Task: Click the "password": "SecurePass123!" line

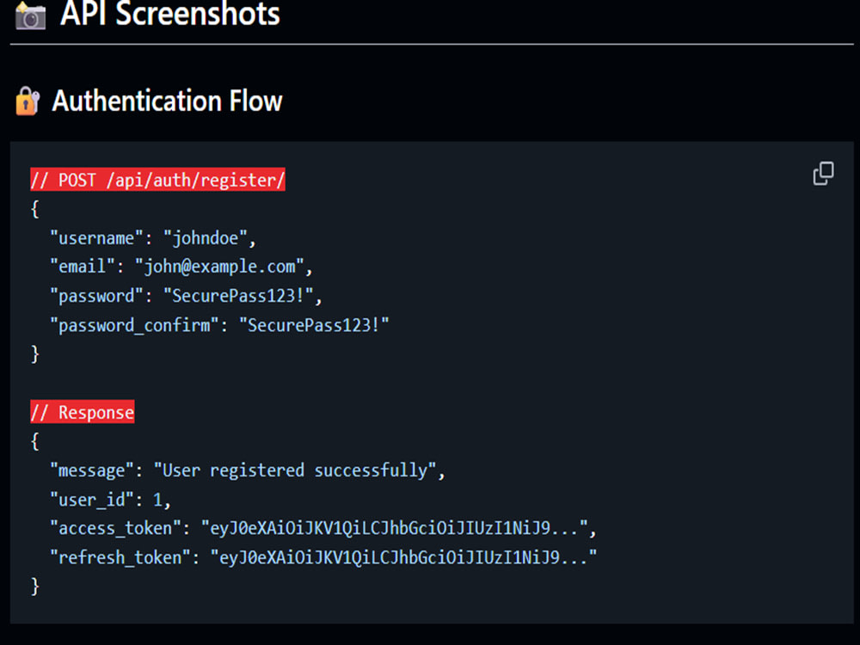Action: [x=186, y=296]
